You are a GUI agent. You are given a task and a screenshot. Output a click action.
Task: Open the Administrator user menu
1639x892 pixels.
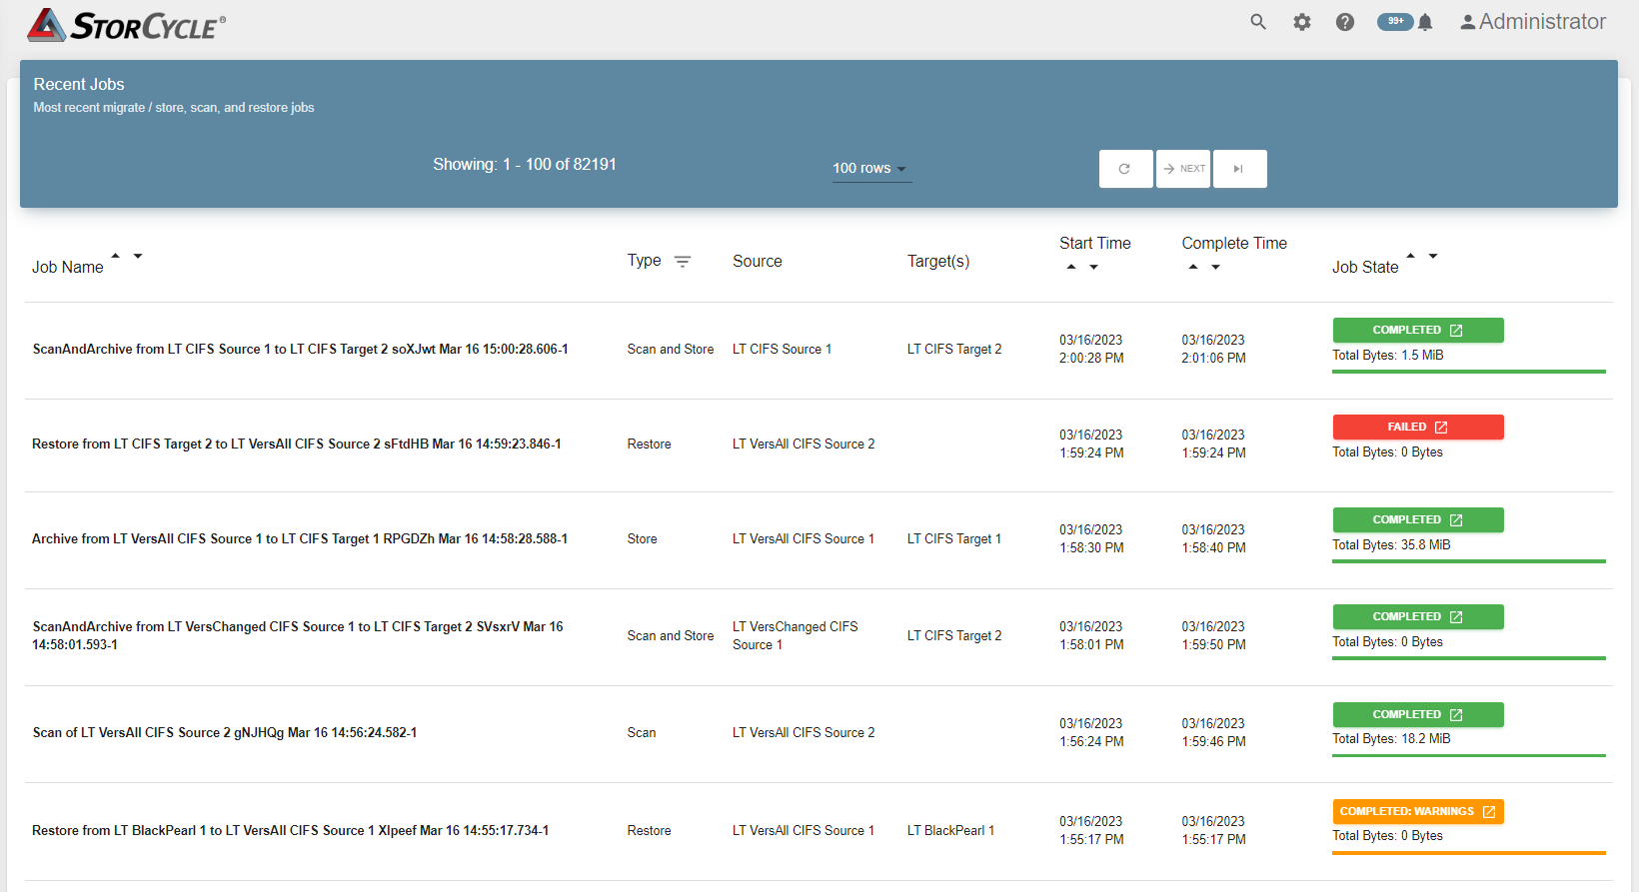(x=1533, y=22)
